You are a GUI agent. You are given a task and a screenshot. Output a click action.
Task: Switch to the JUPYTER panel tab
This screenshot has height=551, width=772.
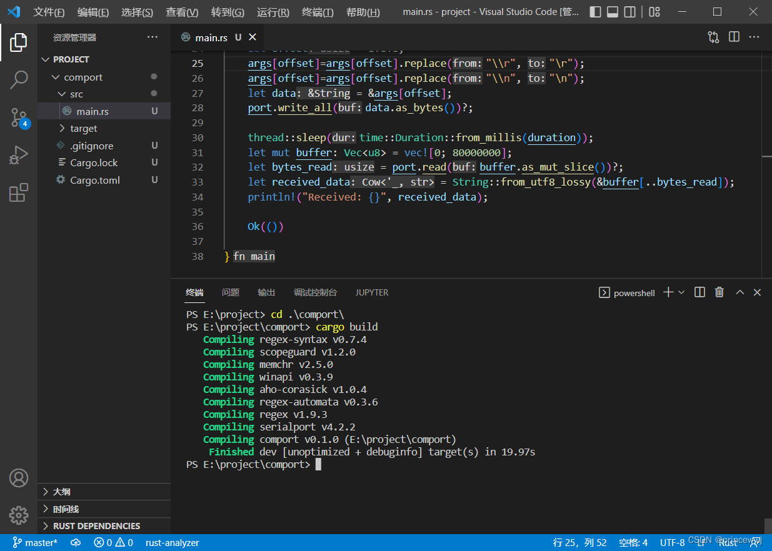[371, 292]
